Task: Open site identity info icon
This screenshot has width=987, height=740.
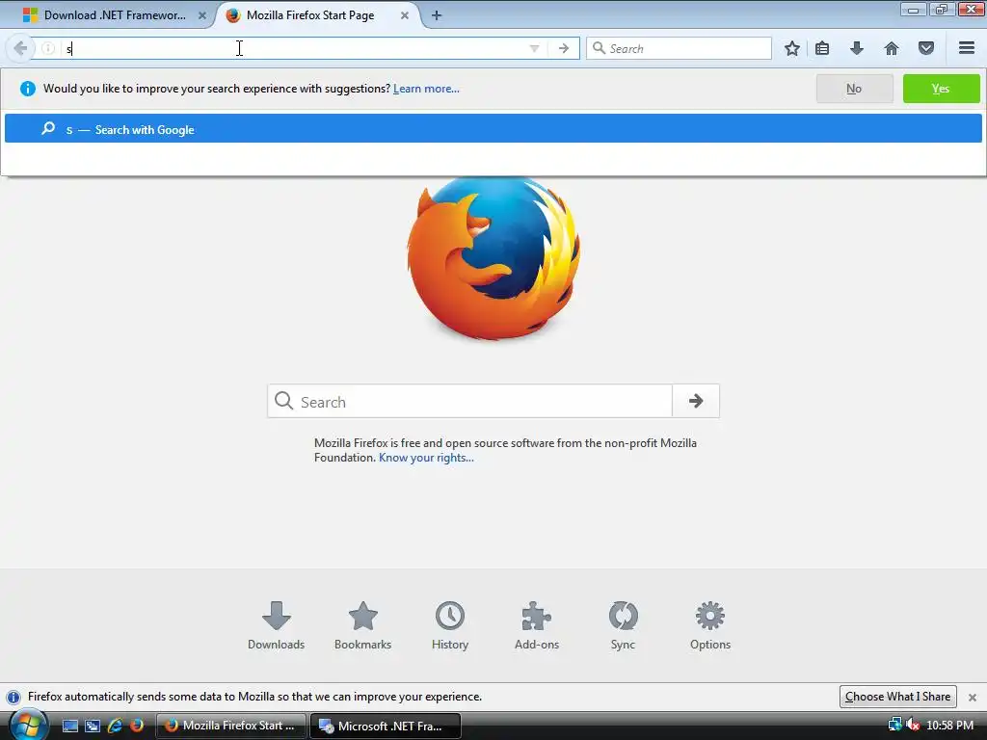Action: (x=48, y=48)
